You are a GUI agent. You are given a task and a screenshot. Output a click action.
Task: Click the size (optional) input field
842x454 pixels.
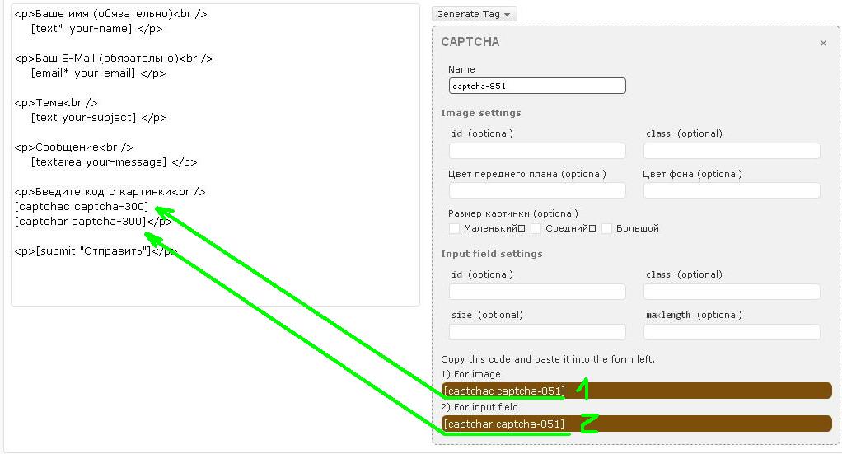tap(537, 332)
